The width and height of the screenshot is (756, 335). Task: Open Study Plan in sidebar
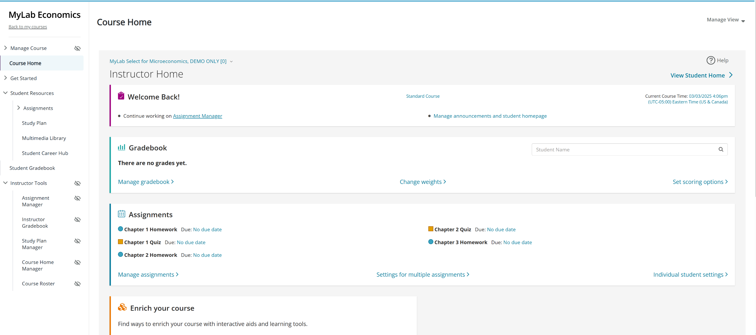34,123
